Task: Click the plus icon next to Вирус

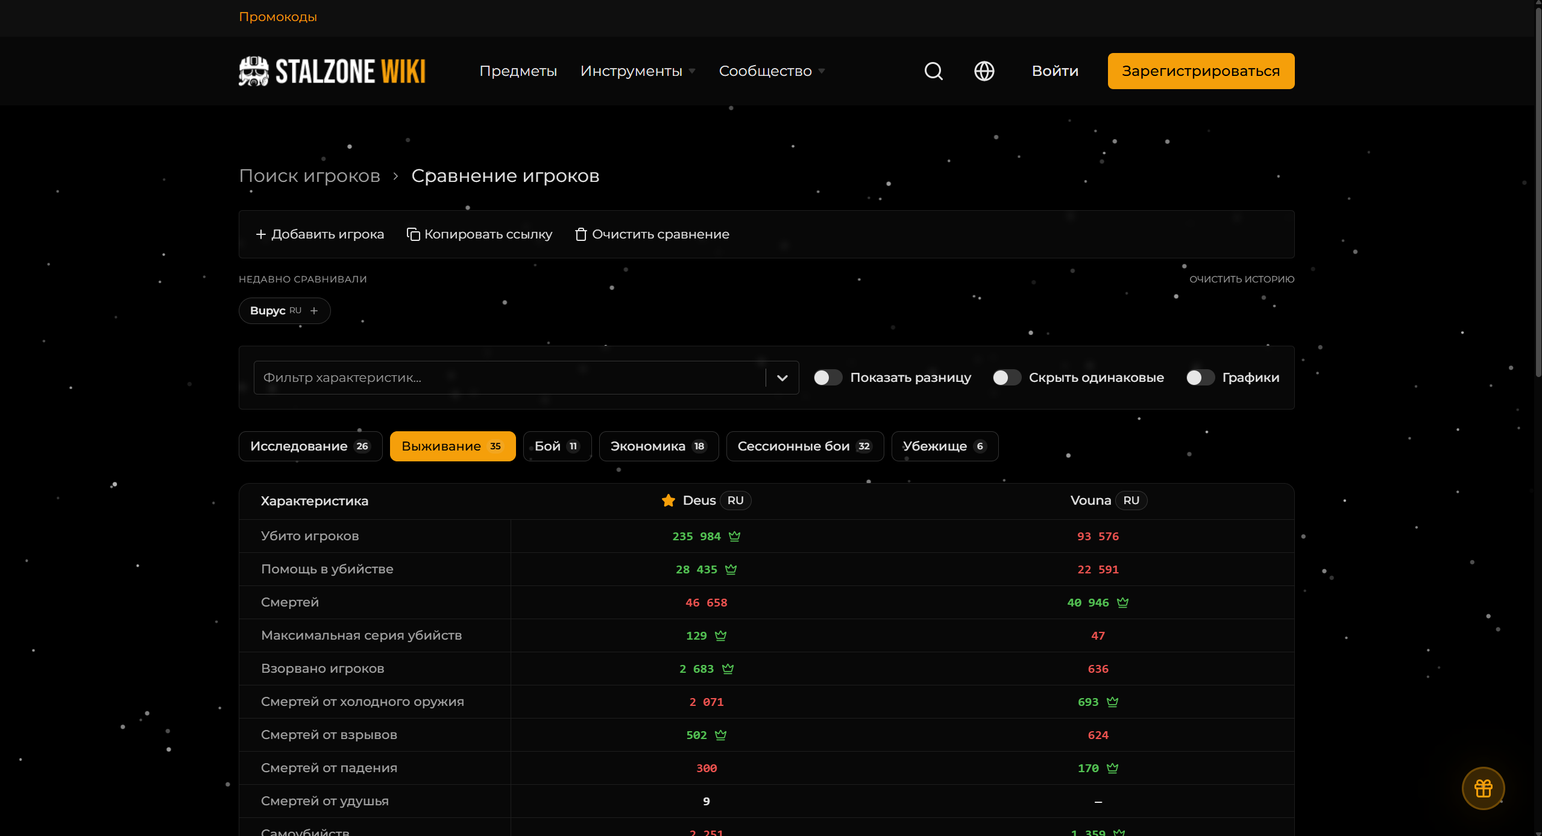Action: tap(314, 311)
